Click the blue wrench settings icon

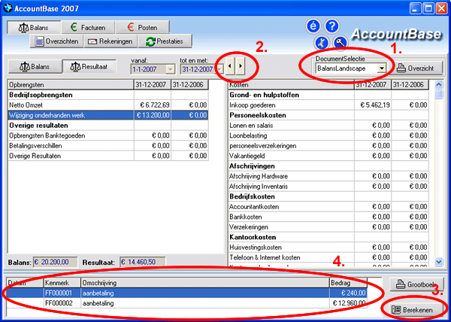coord(340,43)
